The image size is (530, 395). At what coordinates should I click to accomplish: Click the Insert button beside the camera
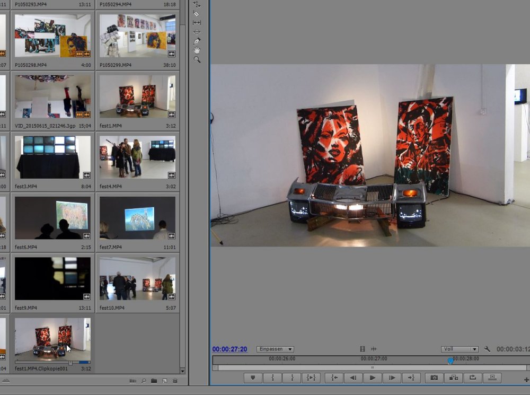pyautogui.click(x=453, y=378)
